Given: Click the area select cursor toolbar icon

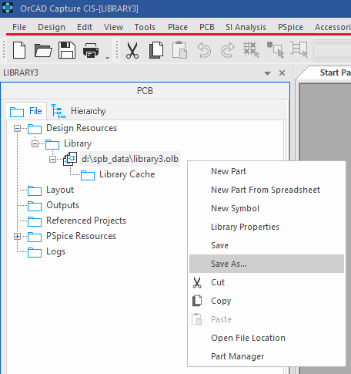Looking at the screenshot, I should click(276, 50).
